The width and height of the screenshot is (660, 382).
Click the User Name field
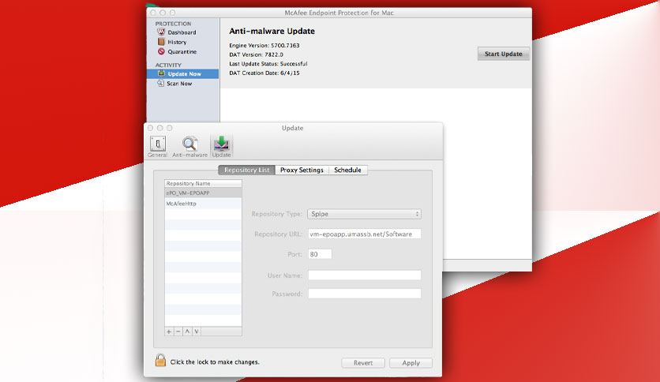click(365, 275)
